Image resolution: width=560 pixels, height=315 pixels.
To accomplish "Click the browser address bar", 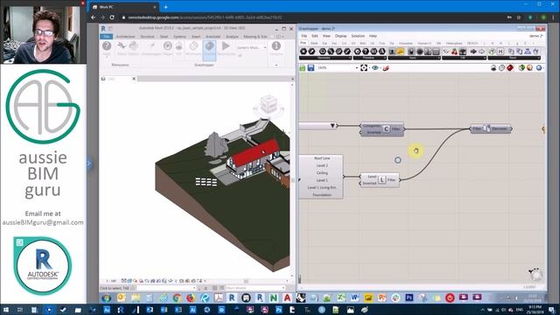I will click(311, 17).
